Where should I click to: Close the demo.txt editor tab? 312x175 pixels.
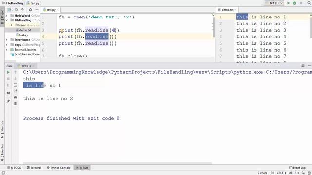point(235,10)
